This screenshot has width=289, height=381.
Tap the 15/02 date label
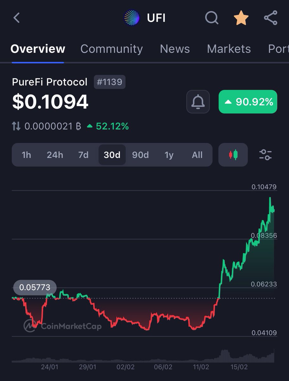[x=239, y=367]
